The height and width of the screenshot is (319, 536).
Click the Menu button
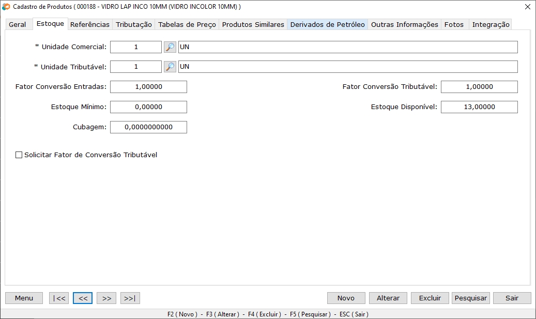(24, 298)
